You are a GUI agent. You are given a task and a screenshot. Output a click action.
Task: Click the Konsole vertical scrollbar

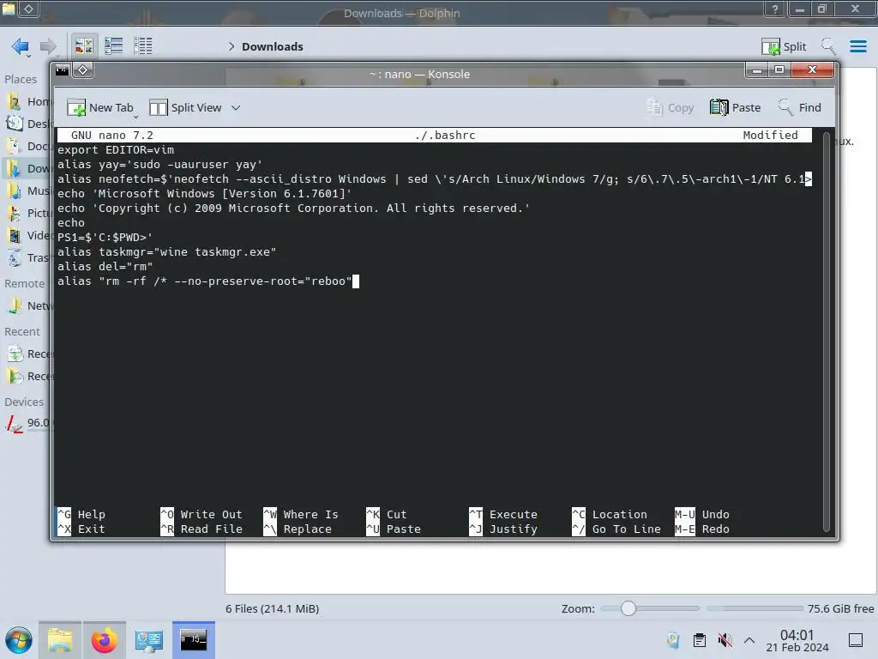pyautogui.click(x=827, y=332)
